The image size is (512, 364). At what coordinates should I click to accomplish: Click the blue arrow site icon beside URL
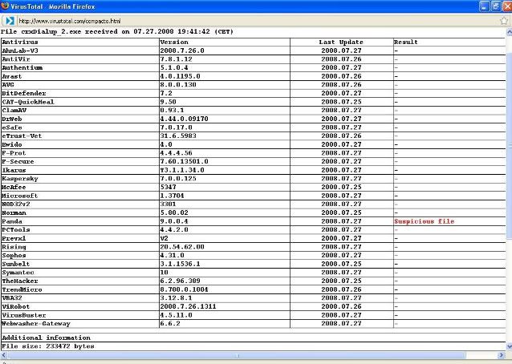pos(10,21)
